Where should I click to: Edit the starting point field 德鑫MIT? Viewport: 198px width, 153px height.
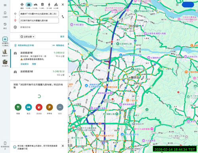(39, 14)
